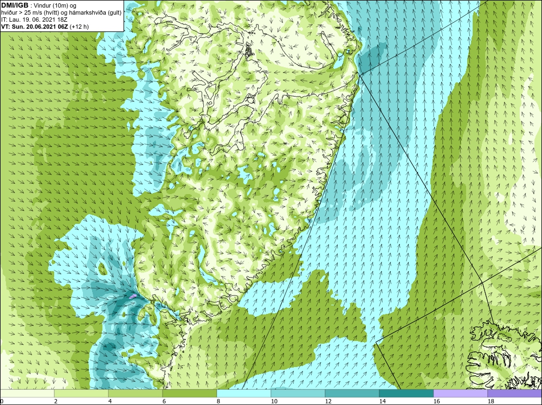Click the legend label '4'
The height and width of the screenshot is (405, 542).
(x=110, y=401)
